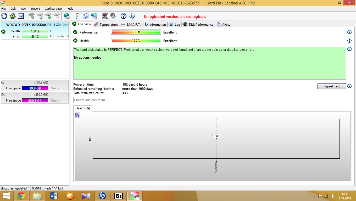Open Visual Studio from taskbar
The height and width of the screenshot is (201, 356).
86,196
